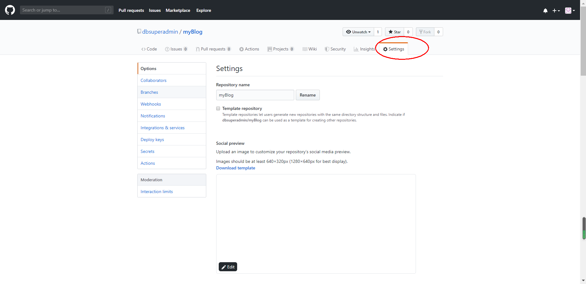Open Actions settings in the sidebar
Screen dimensions: 586x284
click(172, 163)
